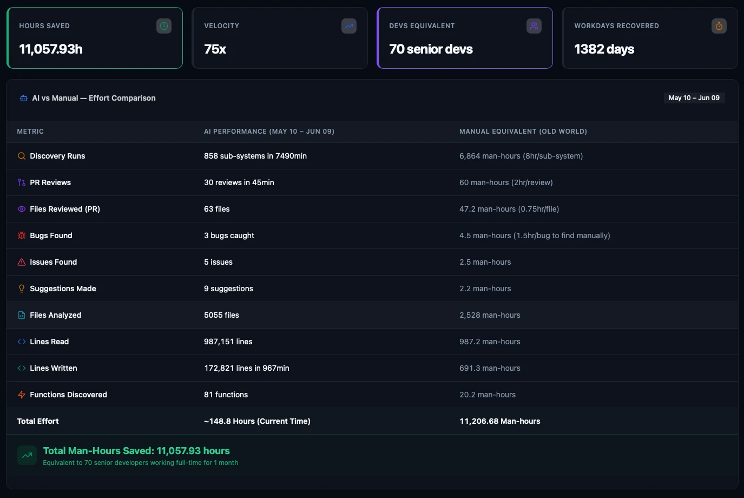Click the lightning bolt icon in Functions Discovered row

tap(22, 395)
